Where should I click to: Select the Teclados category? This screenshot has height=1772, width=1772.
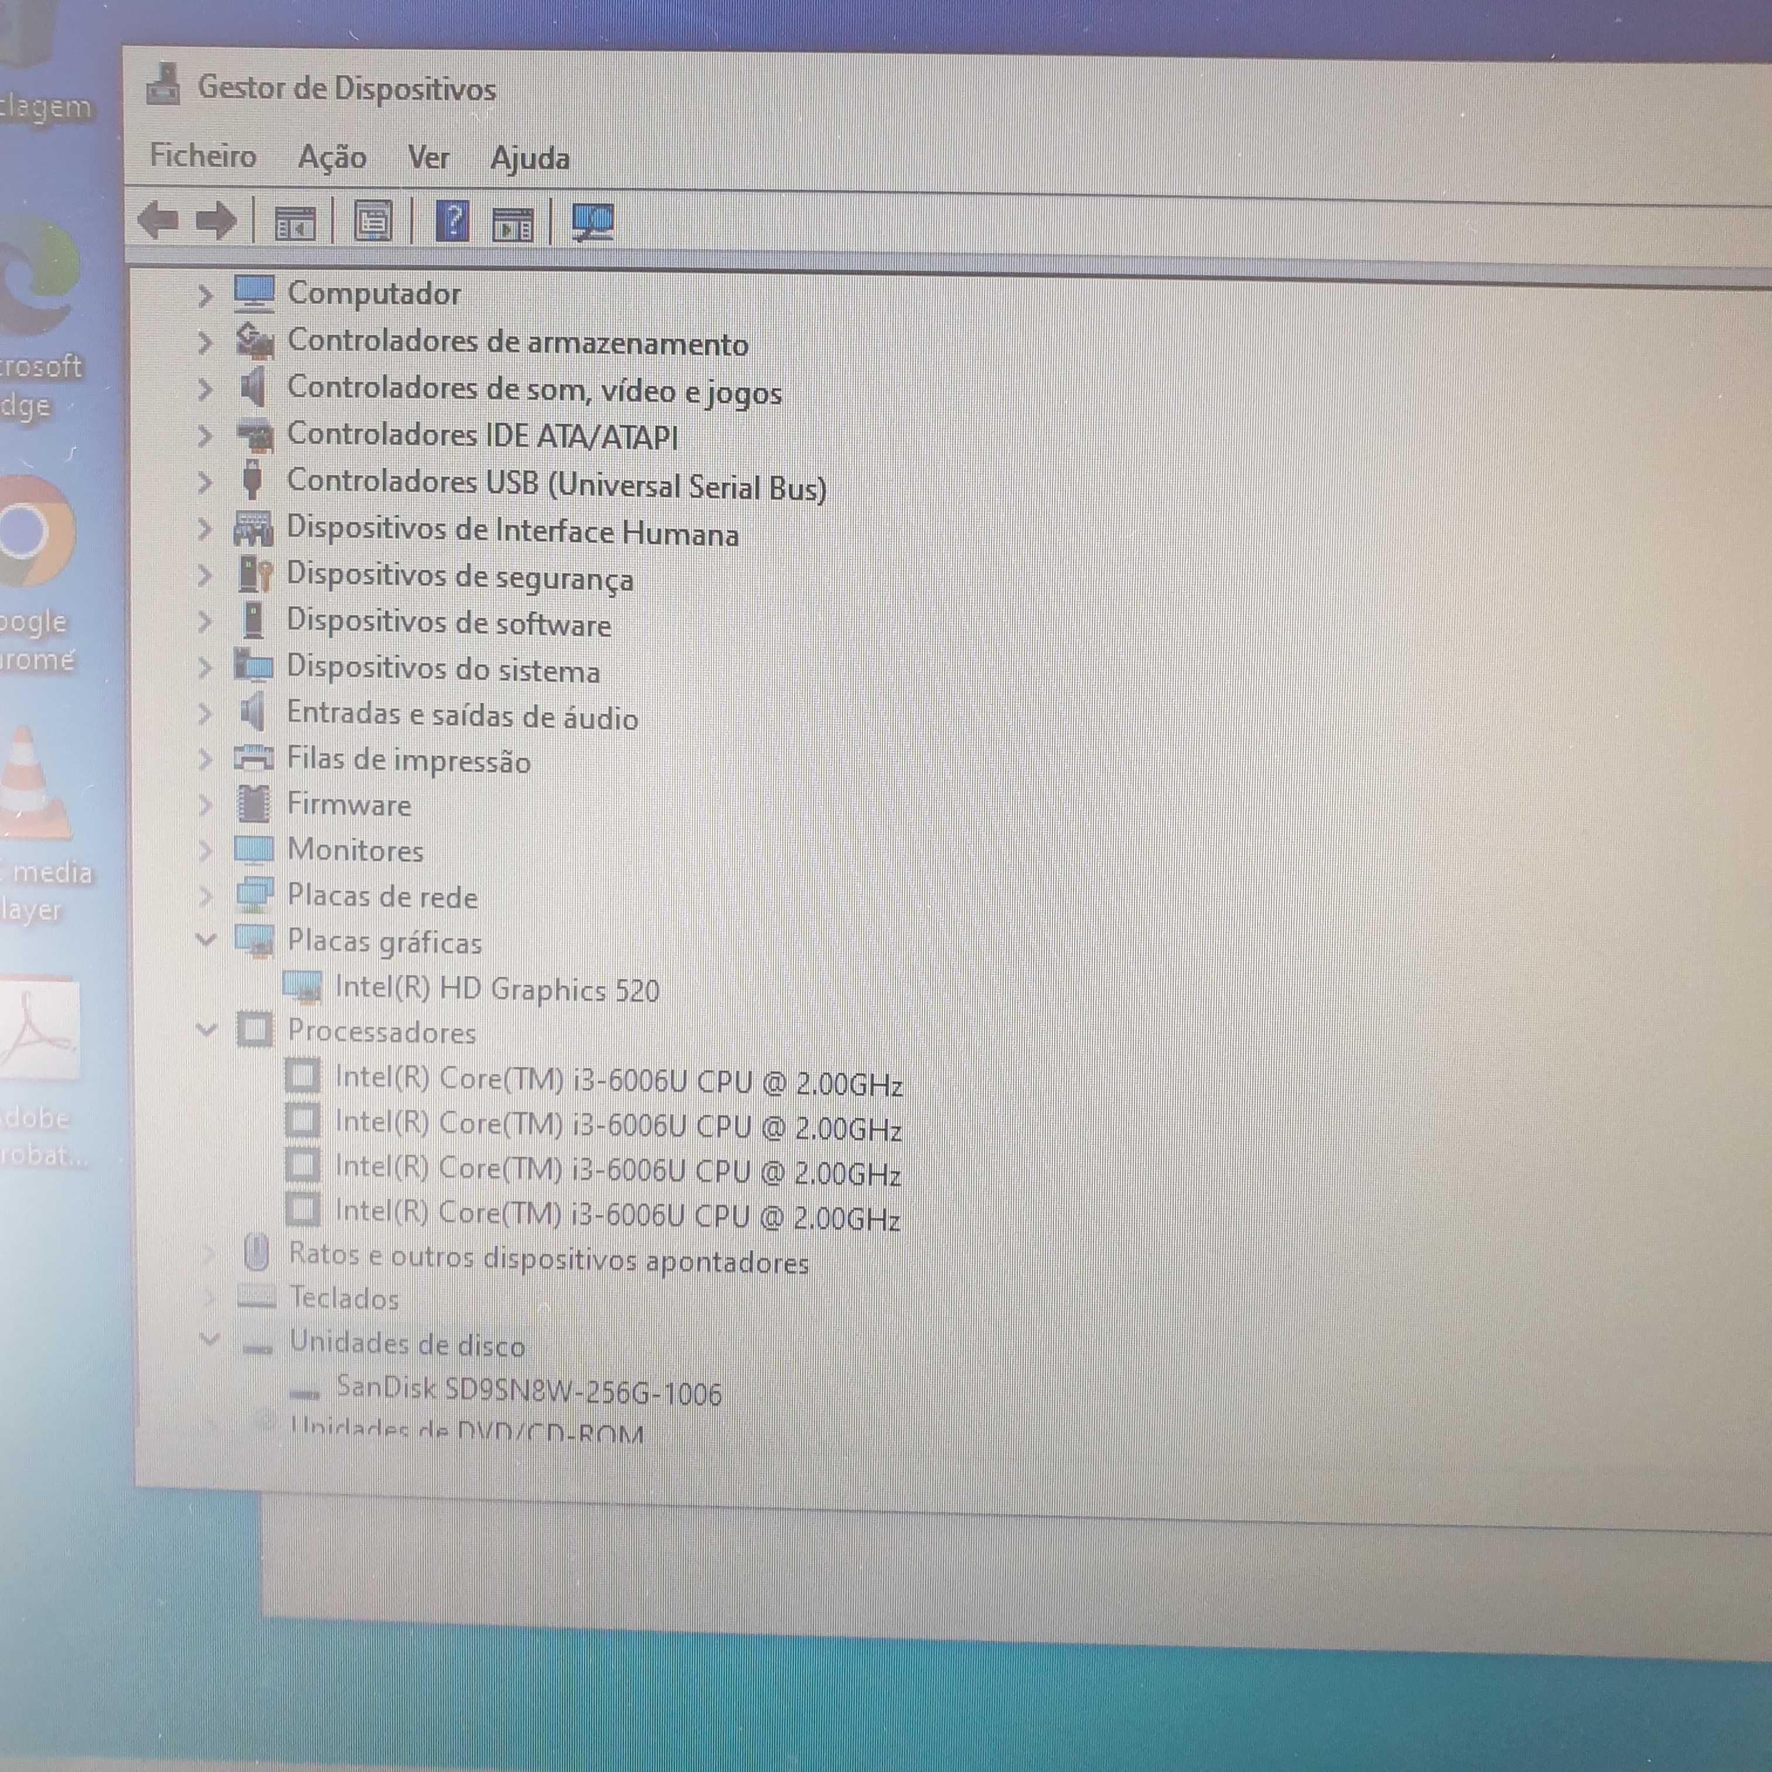[x=344, y=1298]
